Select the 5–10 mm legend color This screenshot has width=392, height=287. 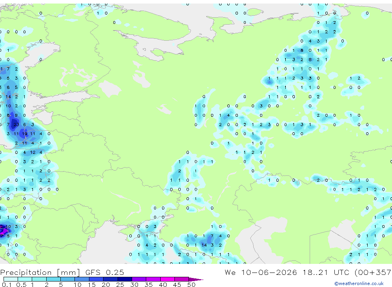[x=68, y=279]
